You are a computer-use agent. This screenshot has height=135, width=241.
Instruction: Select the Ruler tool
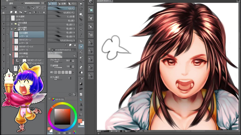81,99
